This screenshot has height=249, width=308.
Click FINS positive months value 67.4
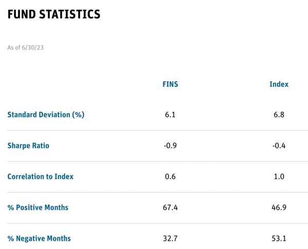[x=170, y=207]
